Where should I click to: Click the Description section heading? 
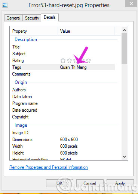click(x=26, y=39)
